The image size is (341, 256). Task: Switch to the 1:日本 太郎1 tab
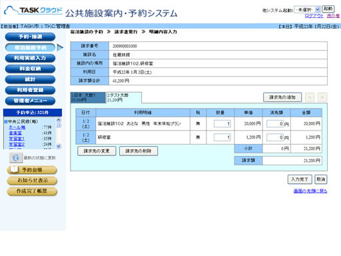(88, 97)
